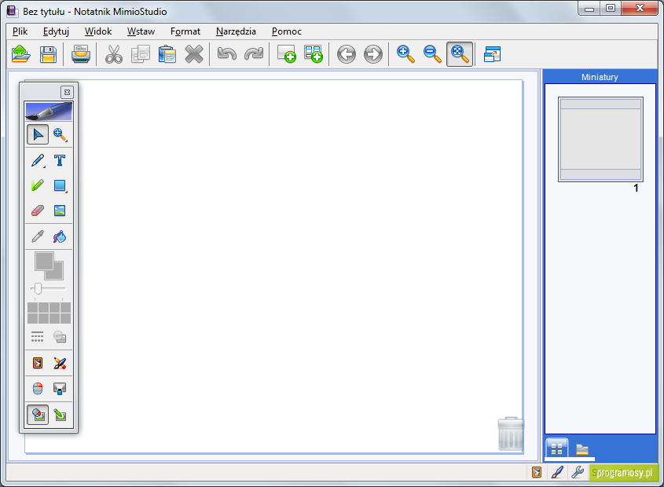Open the gallery icon in tools palette
This screenshot has height=487, width=664.
[x=38, y=363]
